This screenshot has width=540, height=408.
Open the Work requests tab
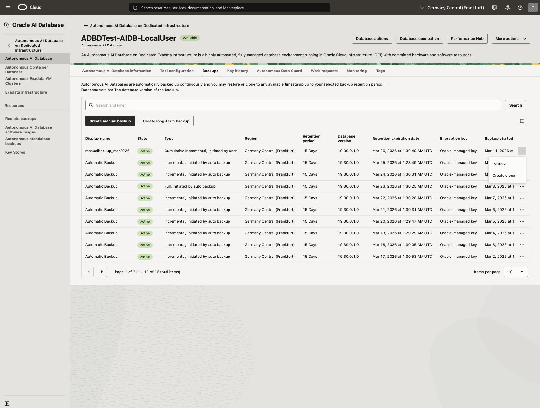point(324,71)
